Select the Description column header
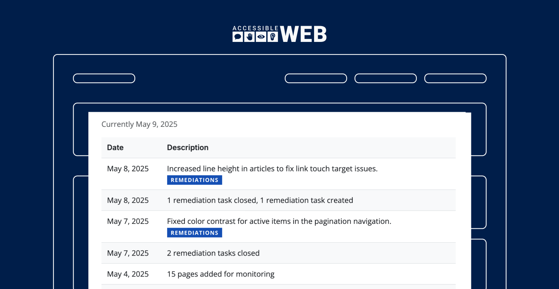 188,147
